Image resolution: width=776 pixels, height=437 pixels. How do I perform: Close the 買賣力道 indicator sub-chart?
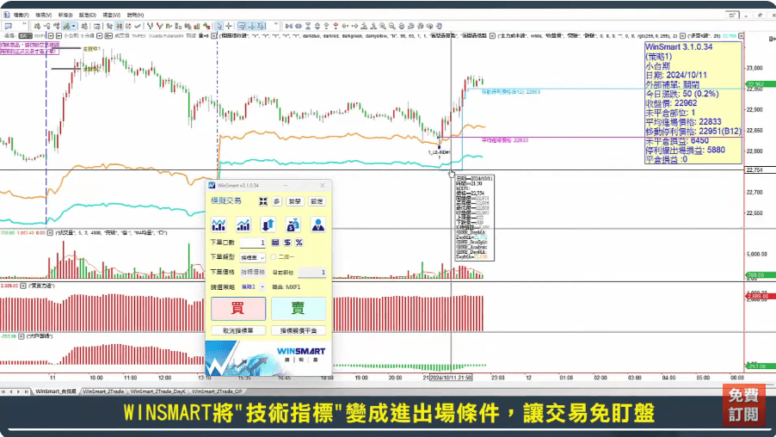point(23,286)
